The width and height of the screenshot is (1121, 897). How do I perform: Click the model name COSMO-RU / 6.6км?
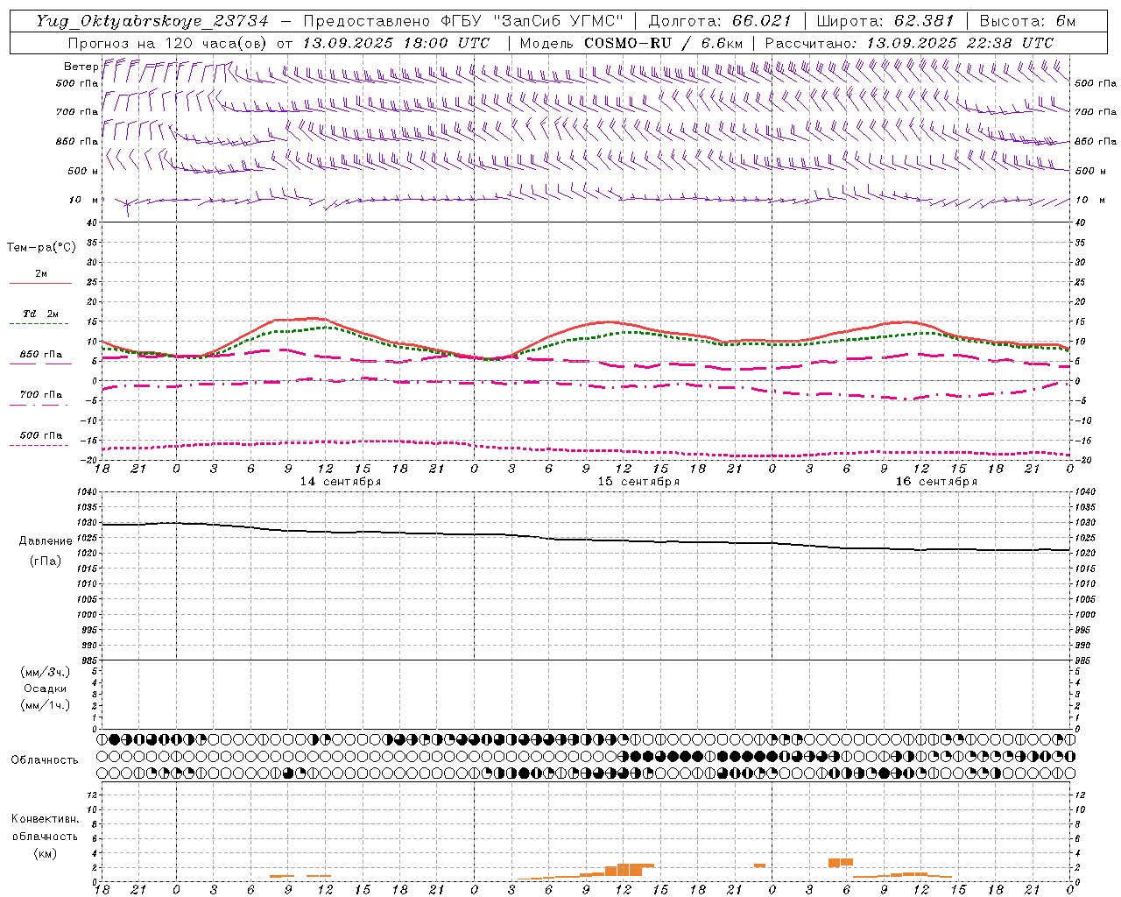point(664,43)
